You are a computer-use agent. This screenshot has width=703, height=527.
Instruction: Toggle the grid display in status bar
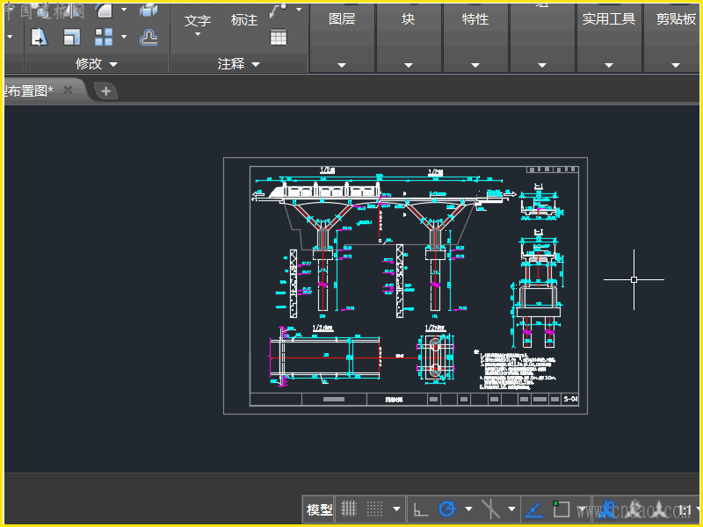(x=349, y=509)
